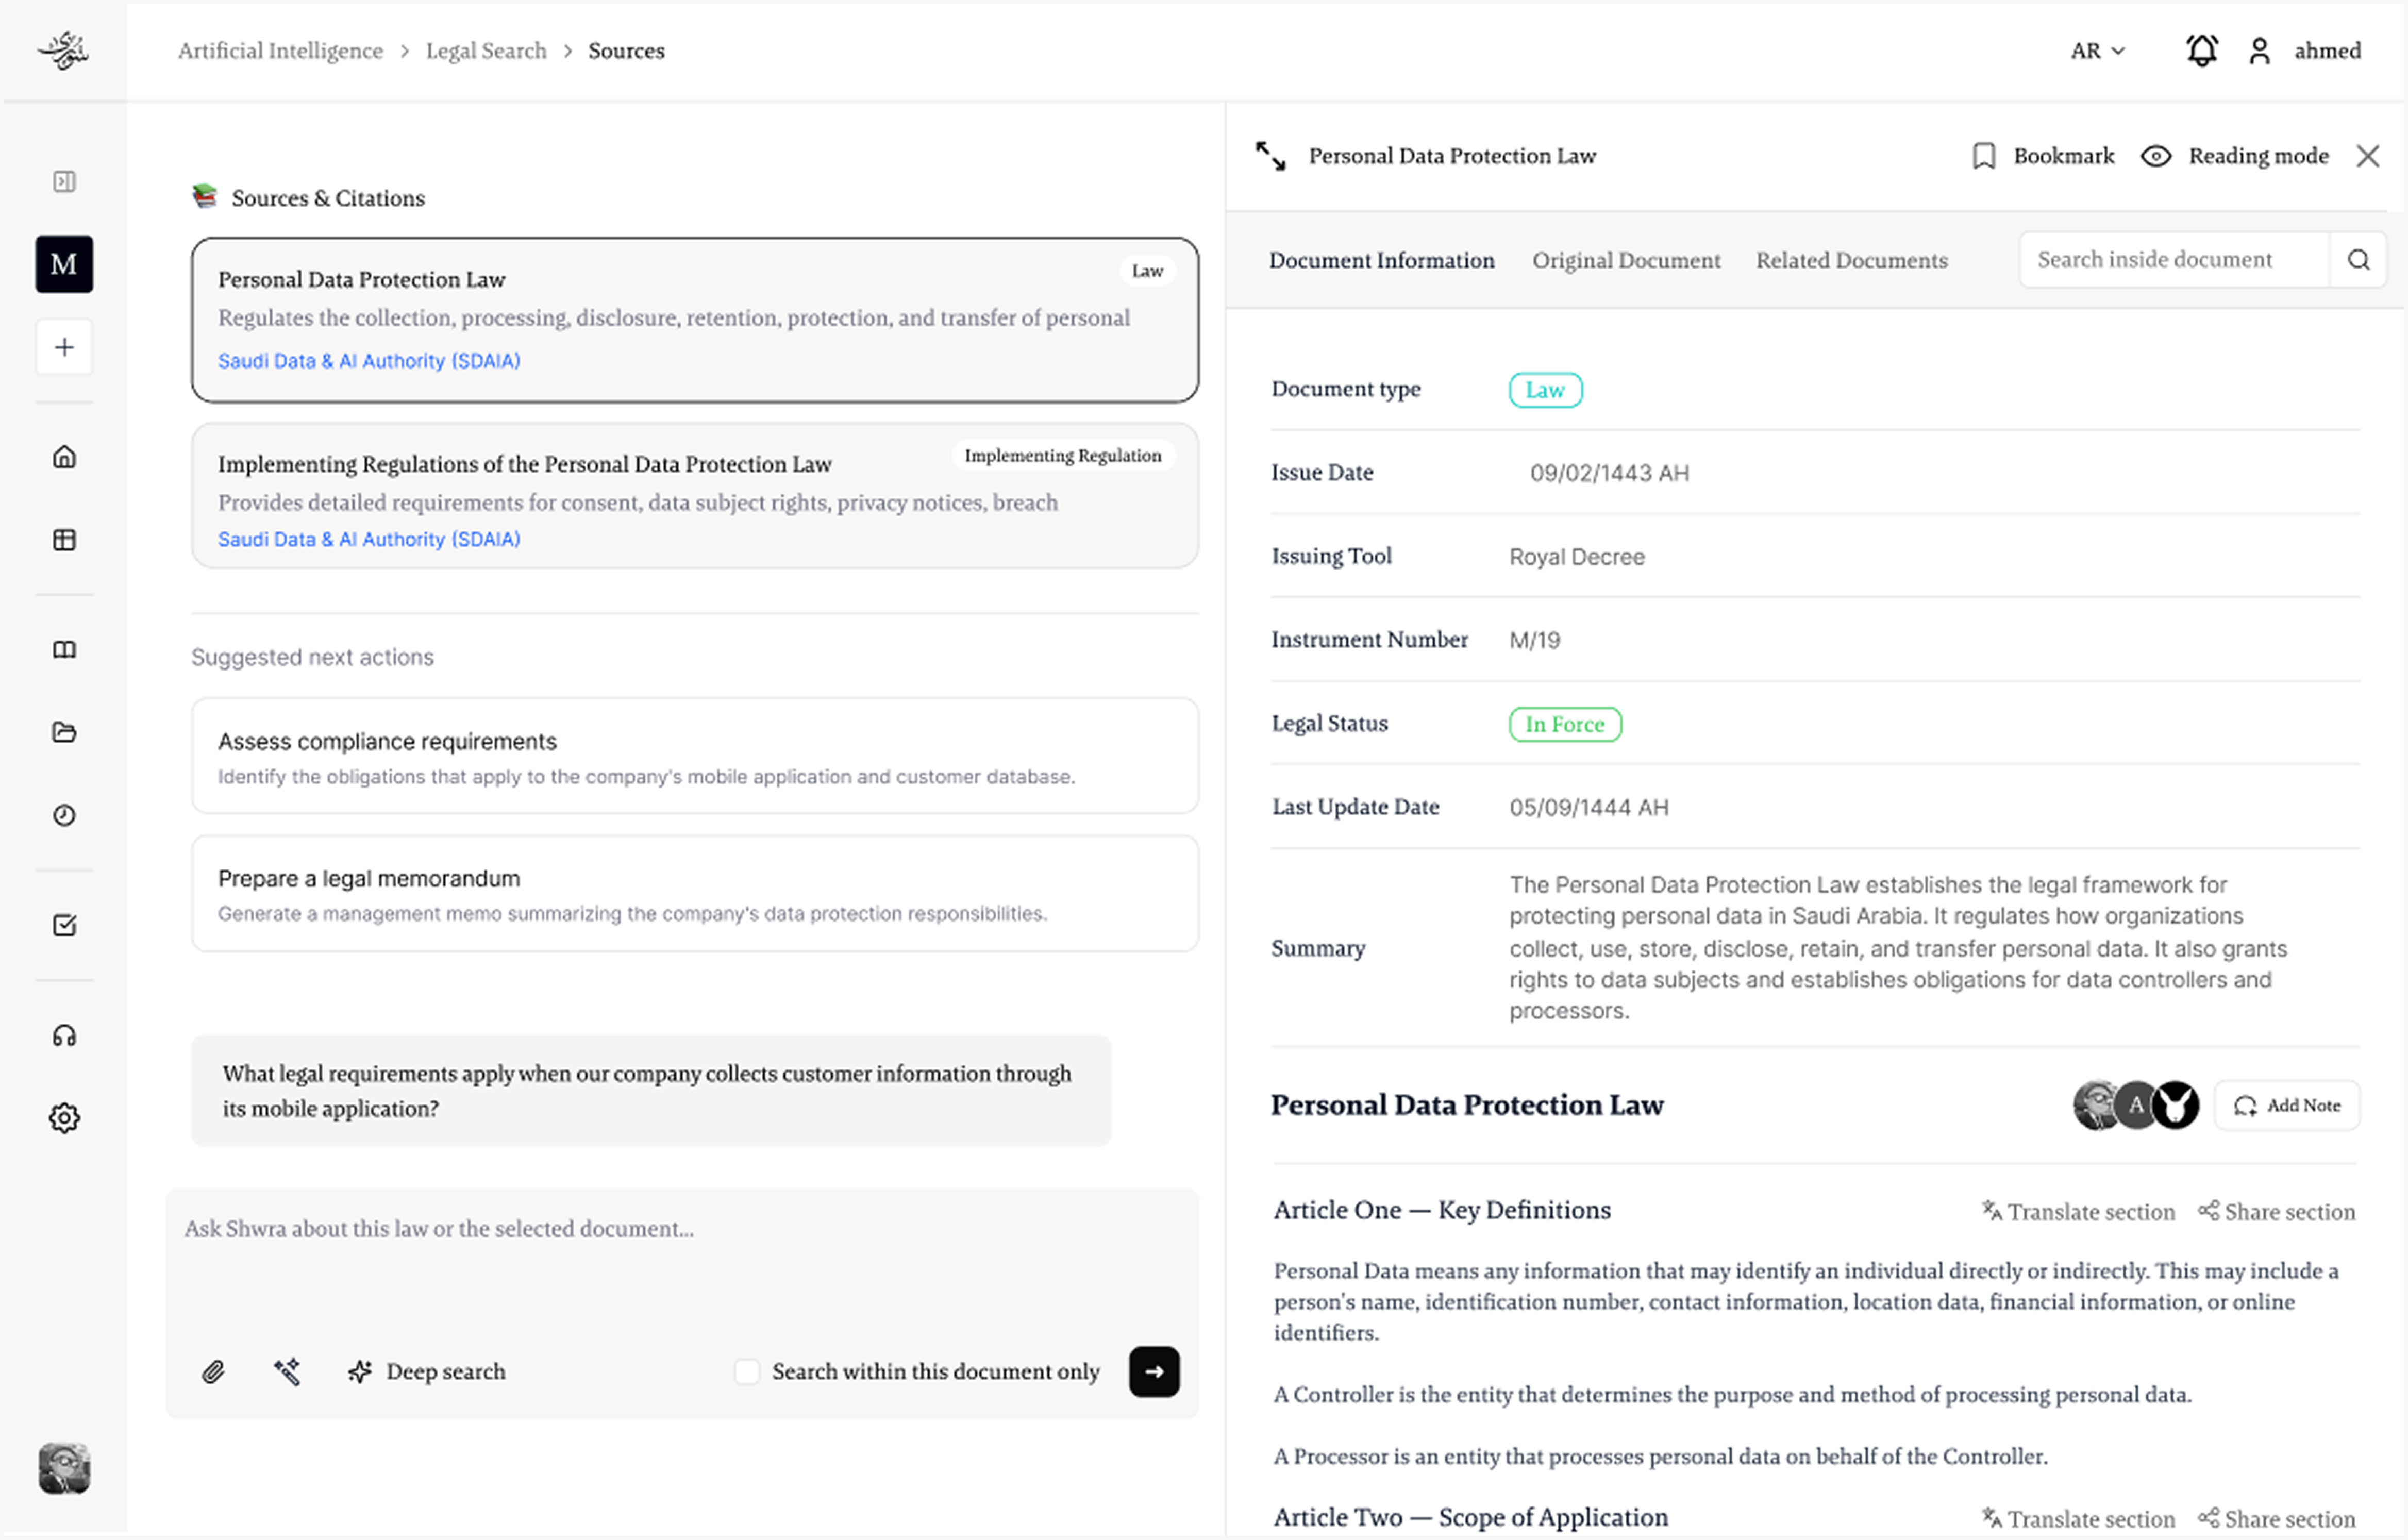2408x1540 pixels.
Task: Select Personal Data Protection Law source card
Action: click(x=695, y=320)
